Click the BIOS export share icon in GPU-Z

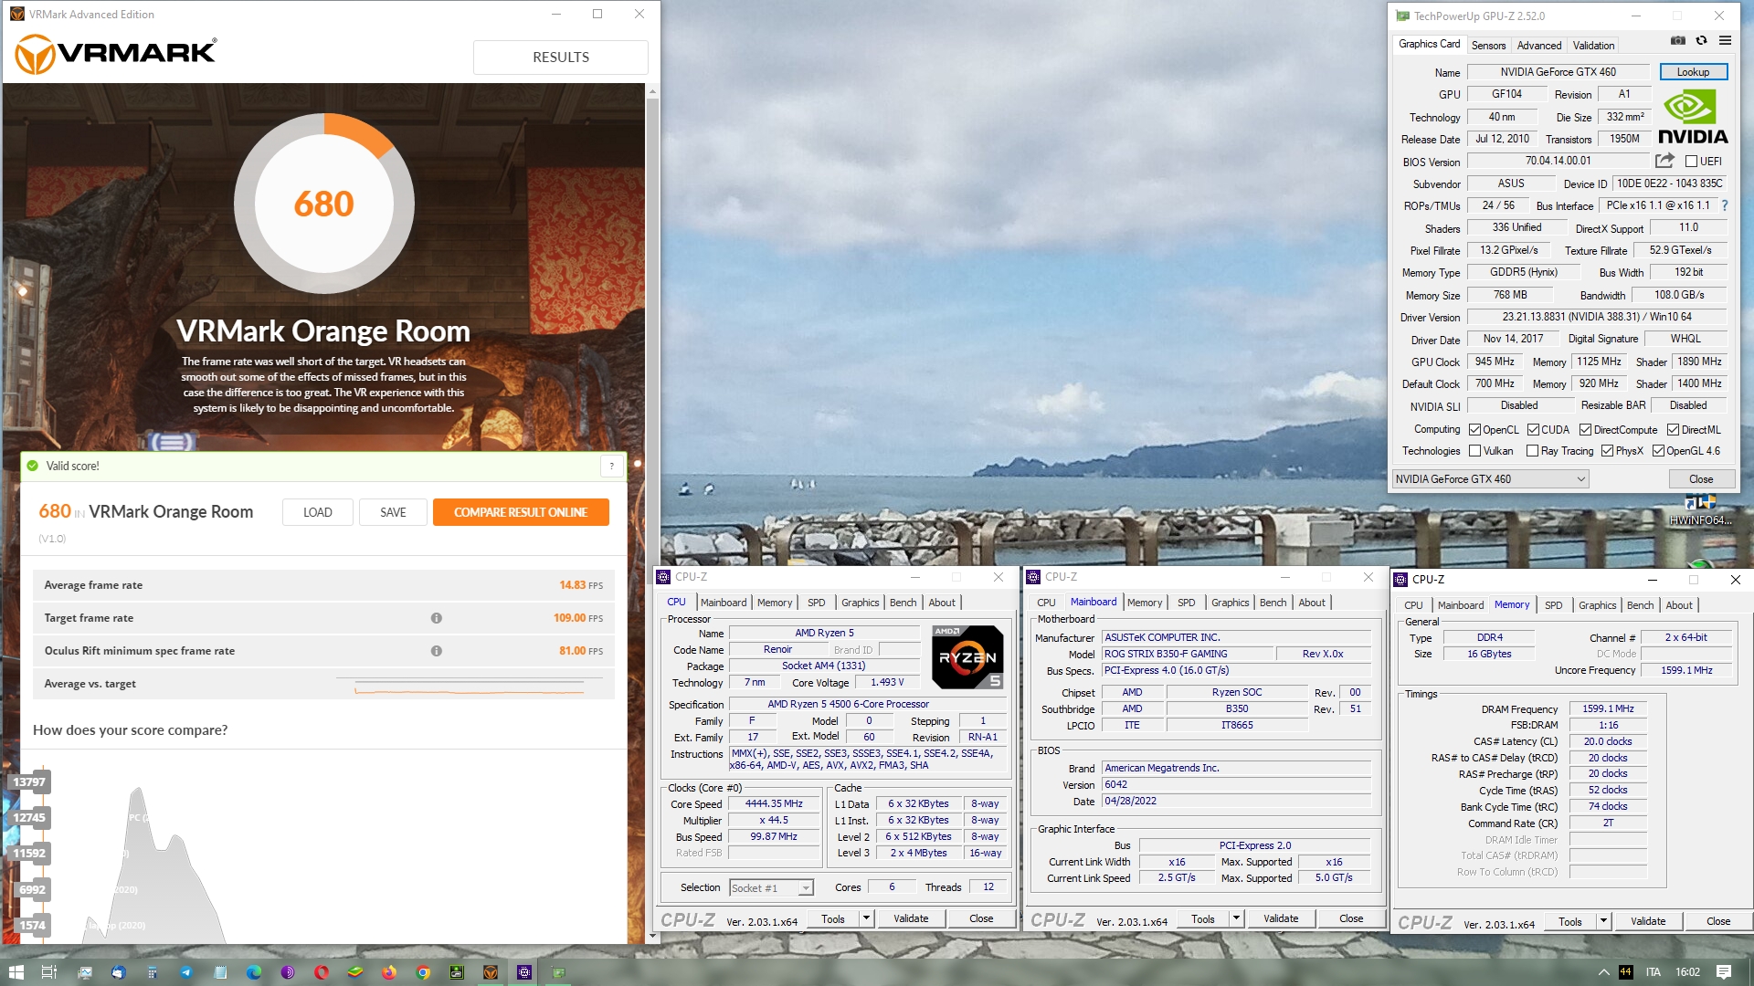pyautogui.click(x=1664, y=161)
